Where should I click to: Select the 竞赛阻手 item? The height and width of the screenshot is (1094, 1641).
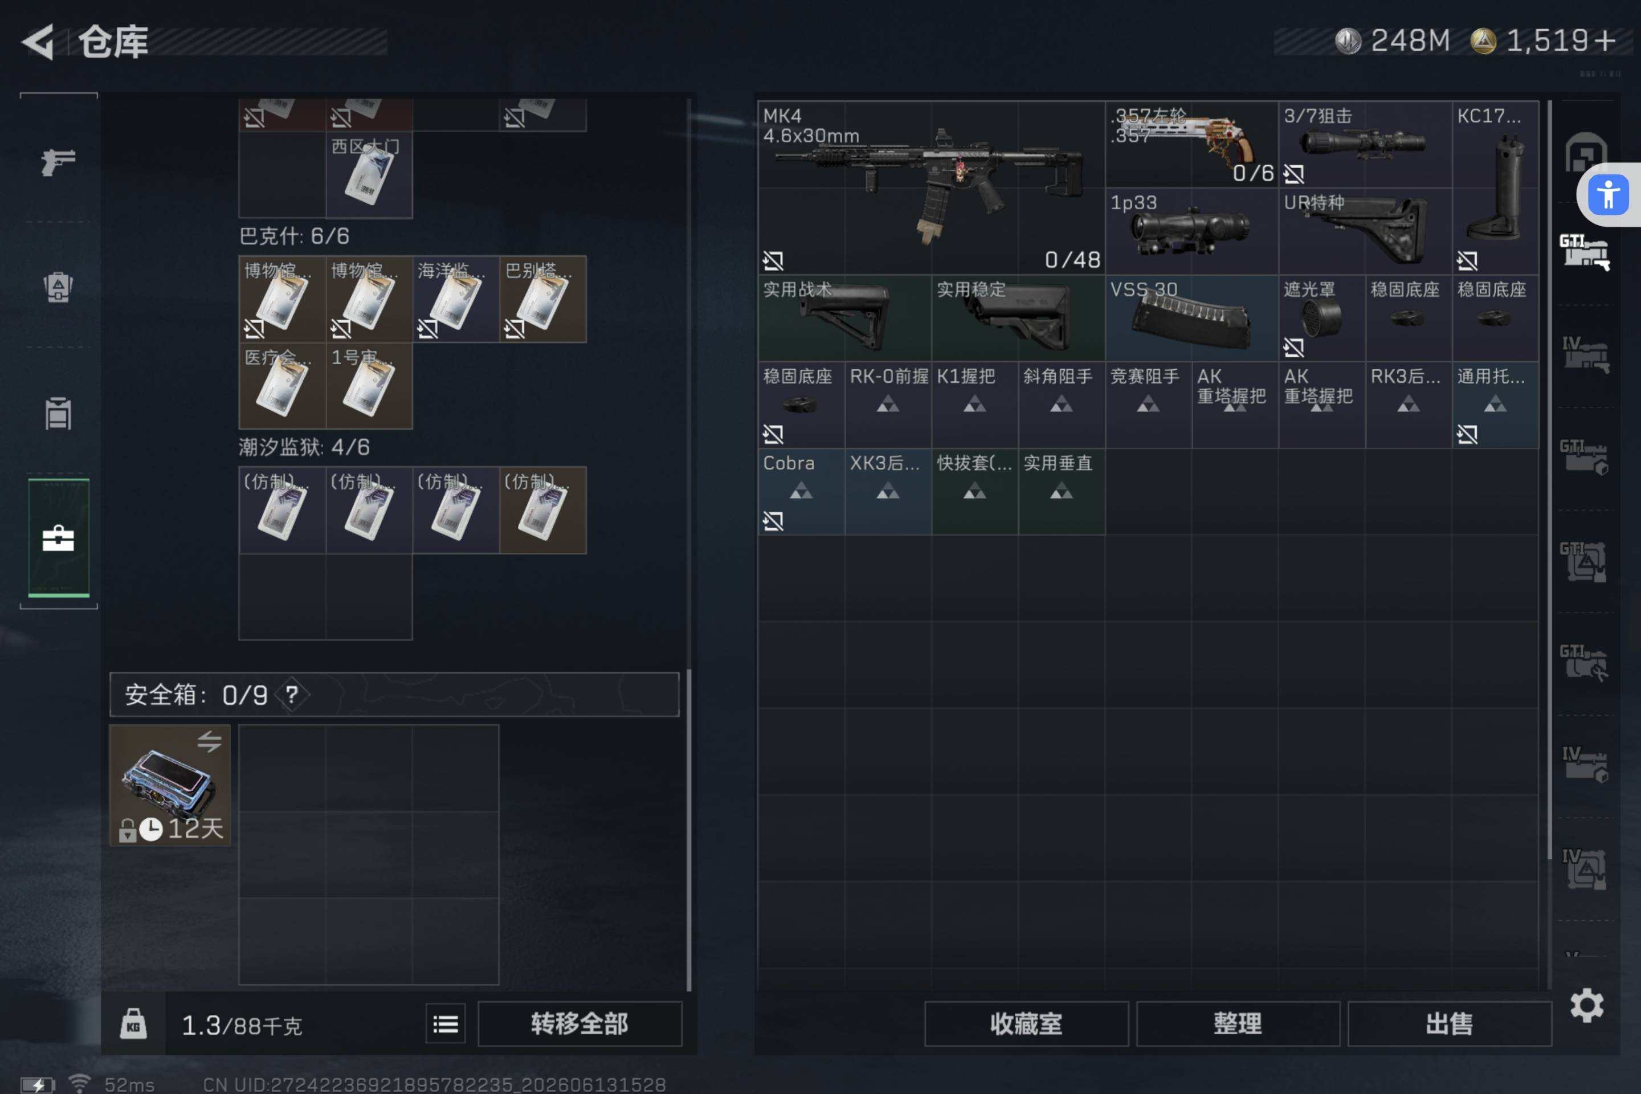[x=1149, y=405]
